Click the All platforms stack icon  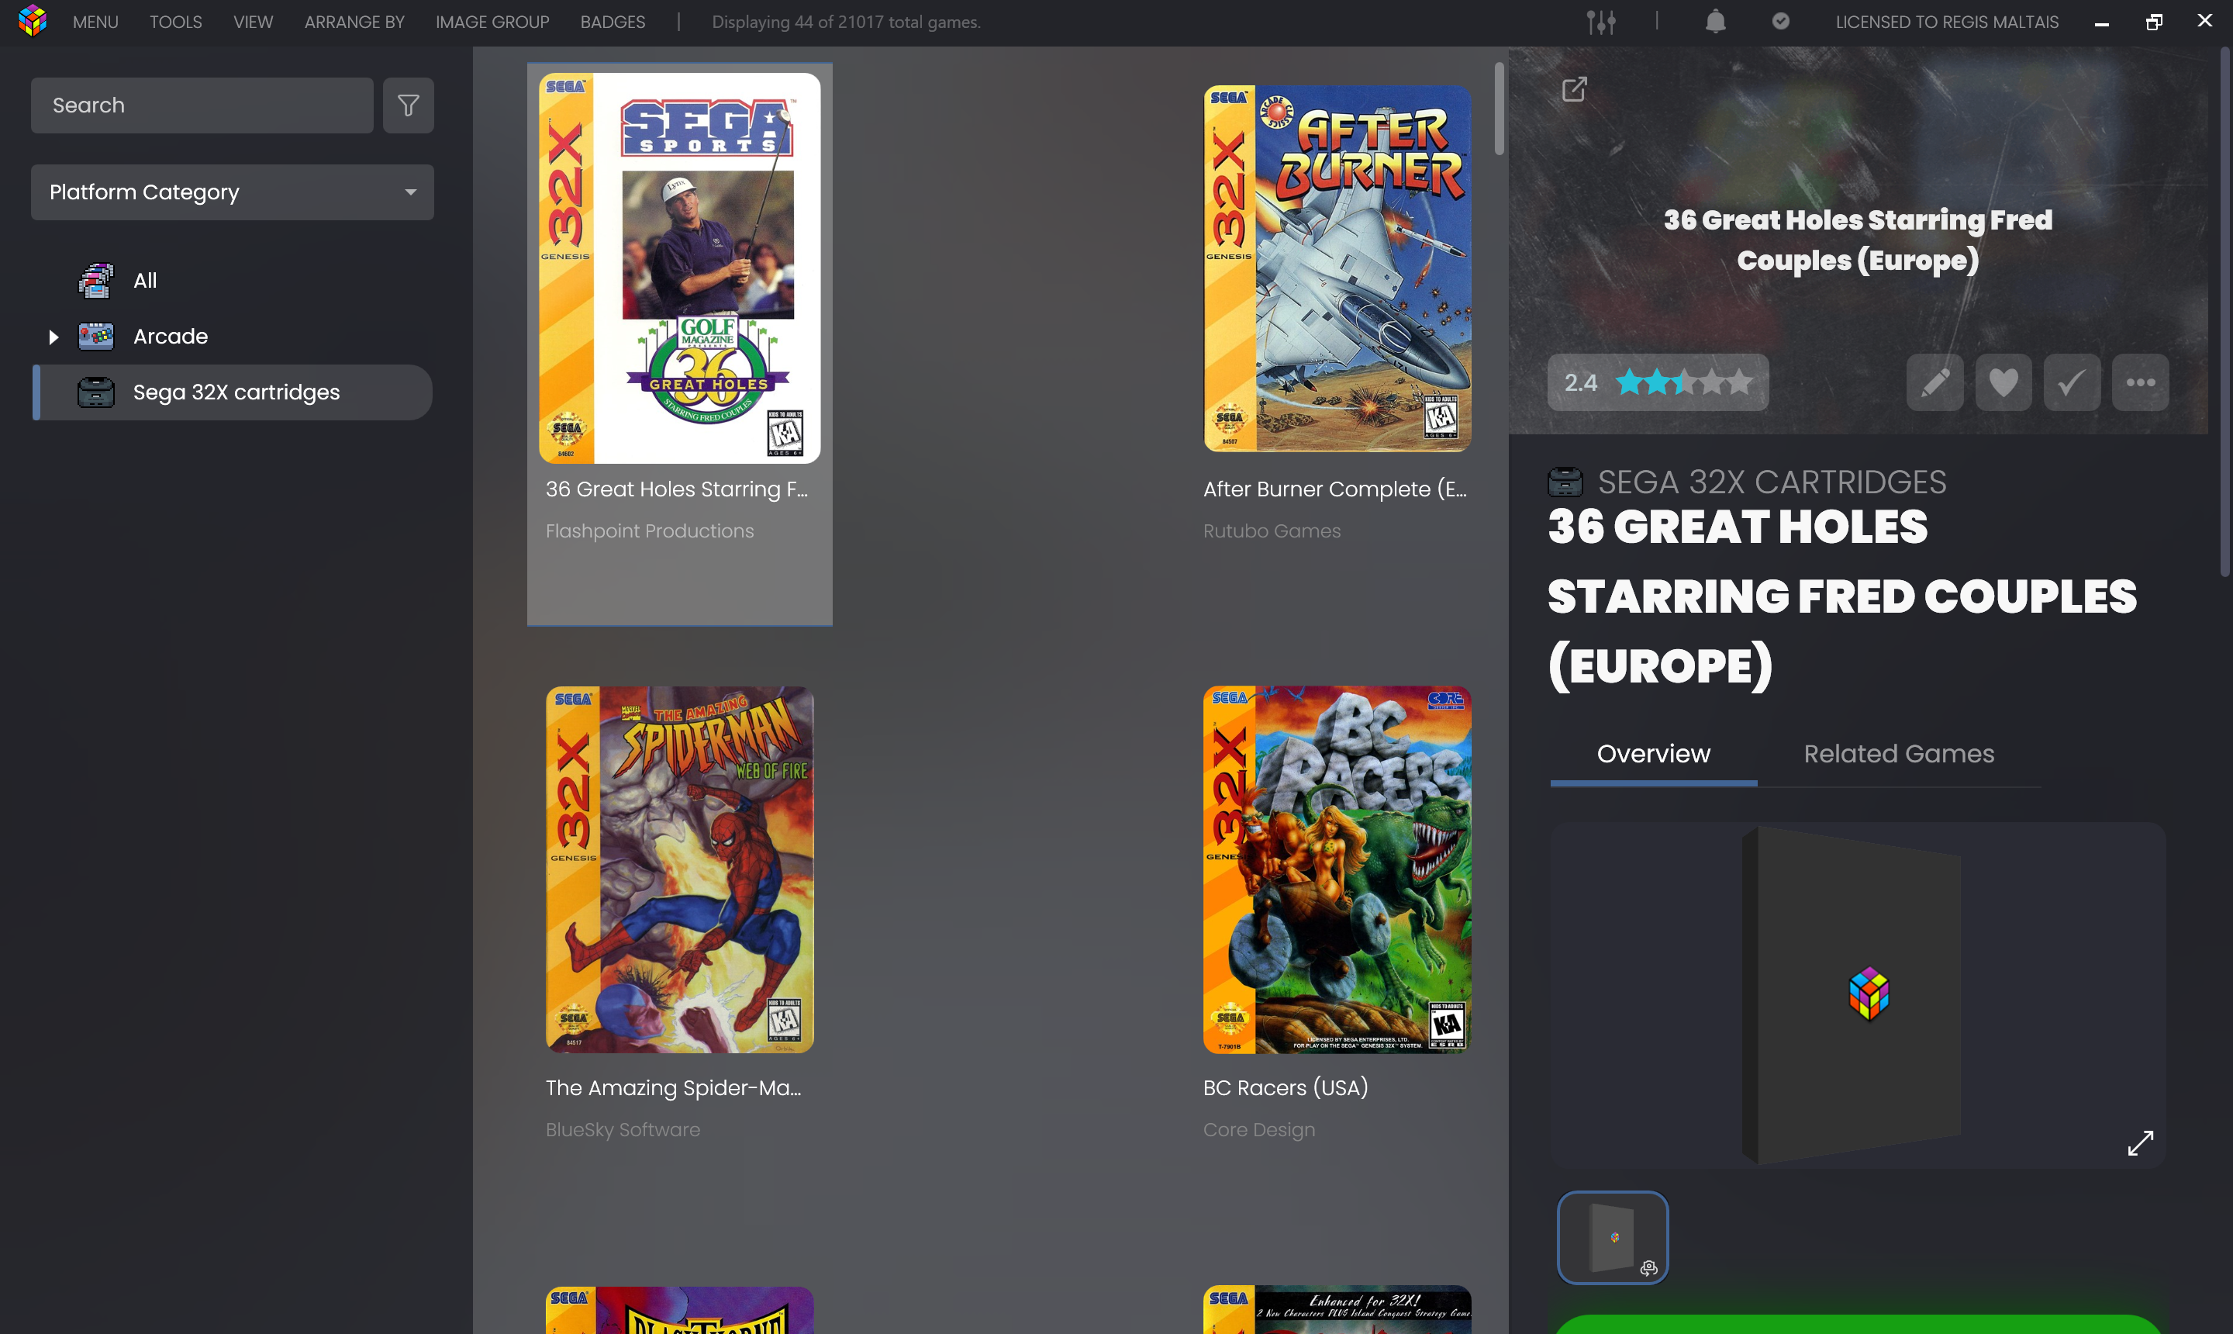(95, 281)
